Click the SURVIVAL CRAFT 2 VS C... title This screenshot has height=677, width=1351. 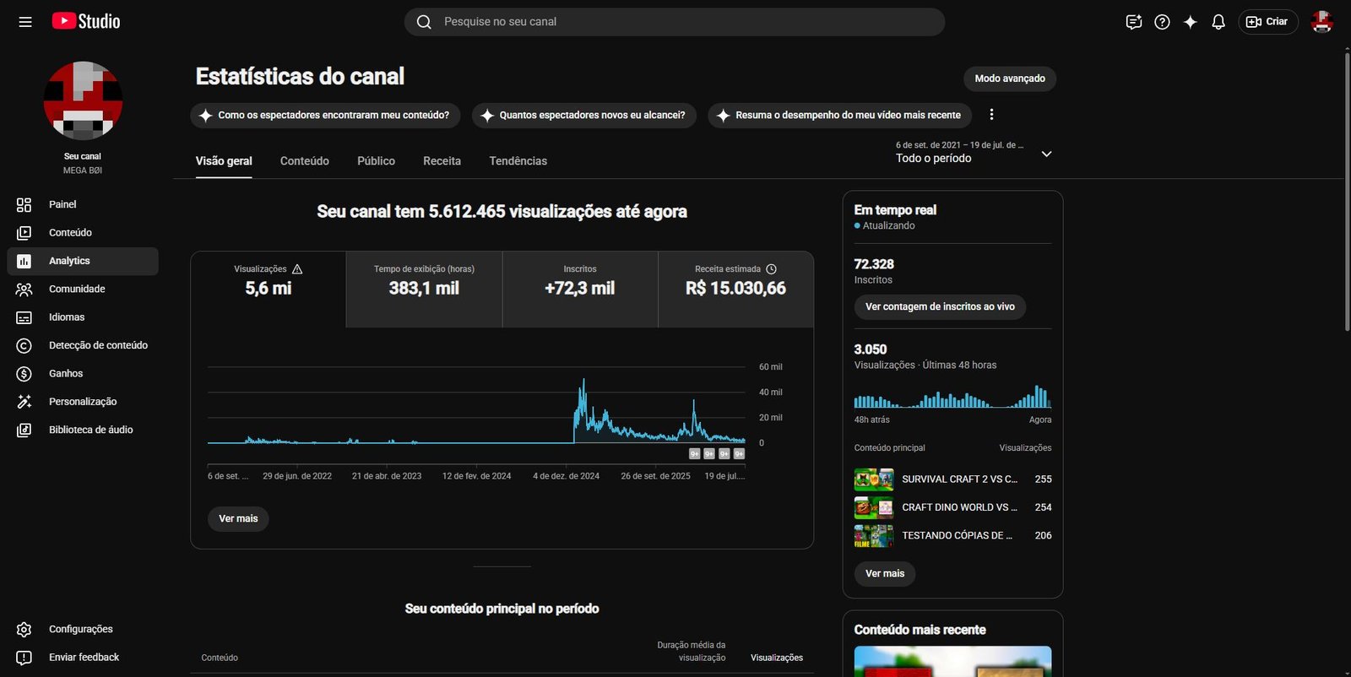pyautogui.click(x=959, y=479)
